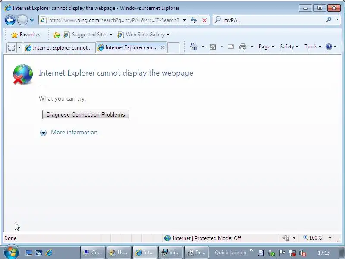Click the grayed Forward navigation button

22,20
